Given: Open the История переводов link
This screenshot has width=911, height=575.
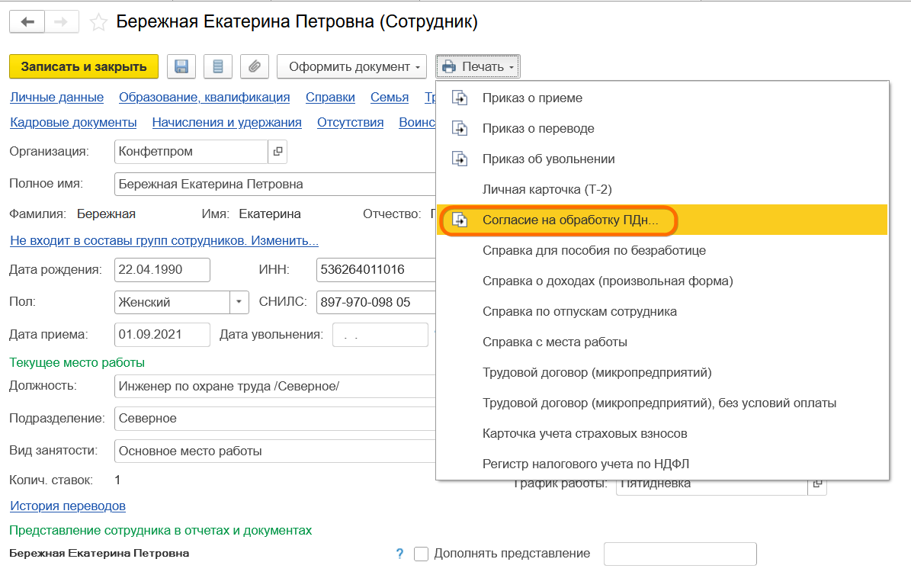Looking at the screenshot, I should pos(68,506).
